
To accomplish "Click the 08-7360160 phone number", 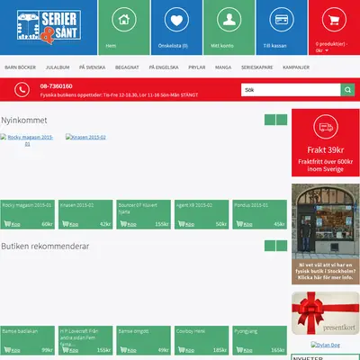I will (56, 86).
